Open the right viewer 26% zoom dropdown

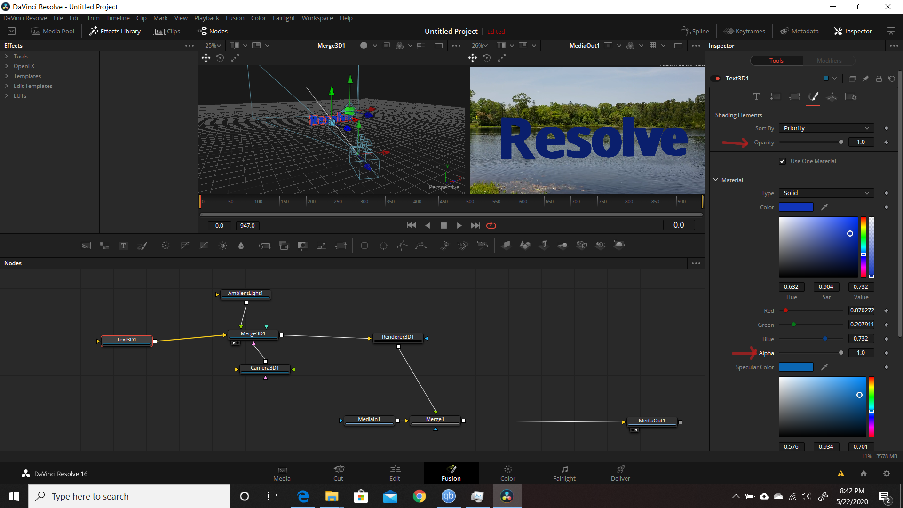point(480,46)
